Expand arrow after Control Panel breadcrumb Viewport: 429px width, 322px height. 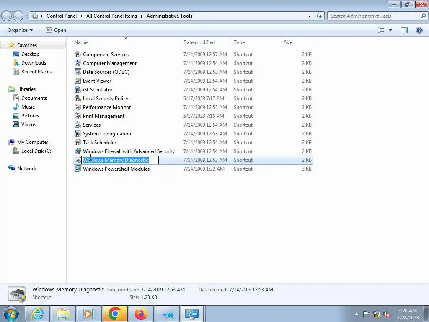tap(82, 16)
